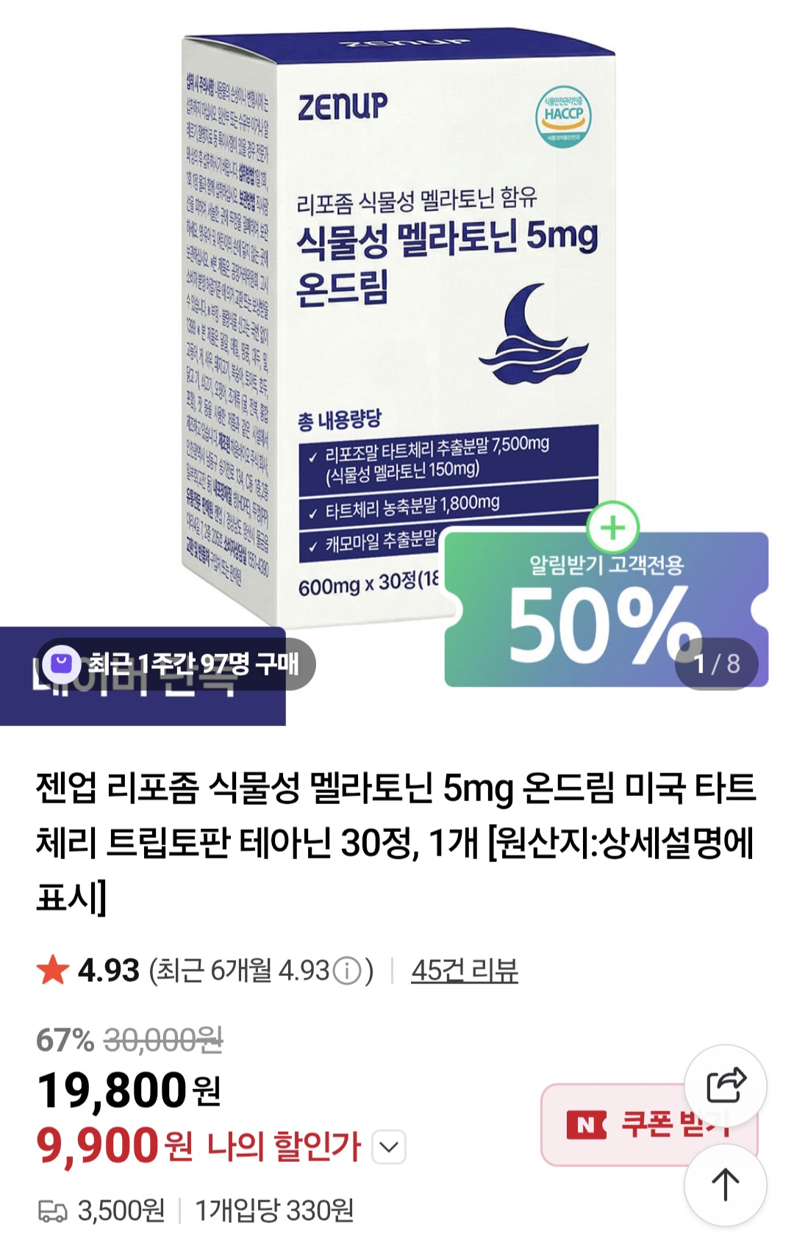Tap the purple shopping bag icon
Viewport: 794px width, 1245px height.
[61, 664]
